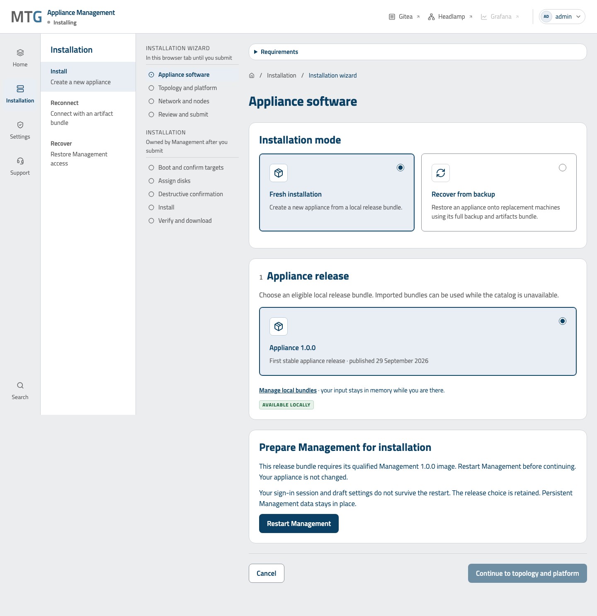Open the Support headset icon
The height and width of the screenshot is (616, 597).
coord(20,161)
